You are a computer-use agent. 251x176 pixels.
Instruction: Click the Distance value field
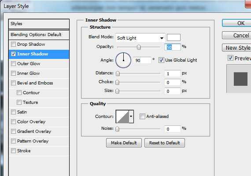point(173,73)
